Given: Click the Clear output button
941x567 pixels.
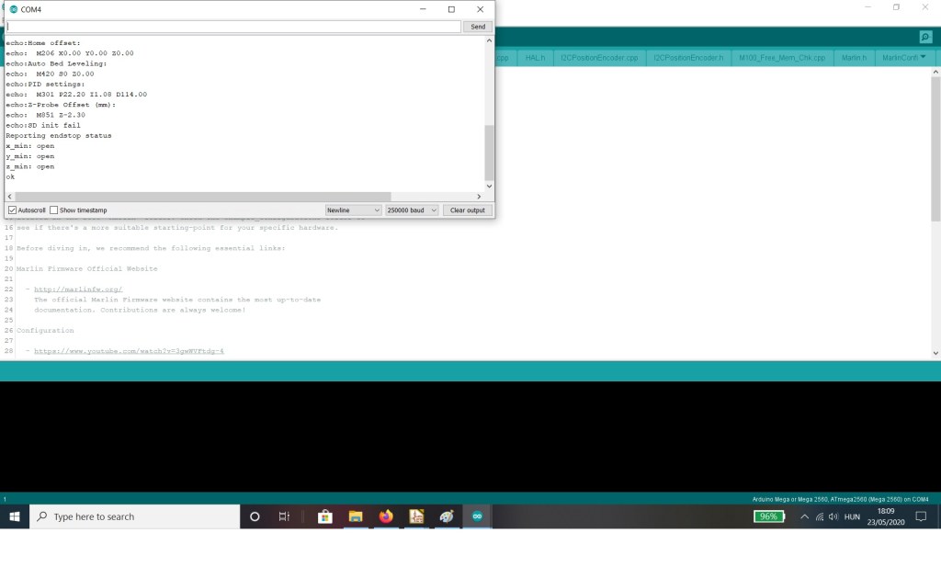Looking at the screenshot, I should 468,210.
